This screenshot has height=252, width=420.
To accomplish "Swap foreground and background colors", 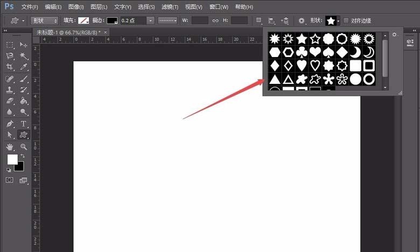I will click(x=22, y=156).
